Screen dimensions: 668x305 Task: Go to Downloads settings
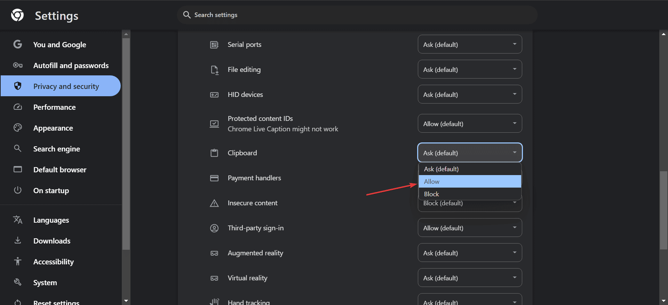pyautogui.click(x=61, y=241)
